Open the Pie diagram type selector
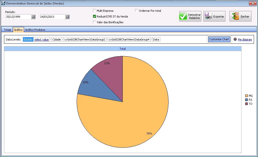The image size is (258, 157). pyautogui.click(x=245, y=39)
